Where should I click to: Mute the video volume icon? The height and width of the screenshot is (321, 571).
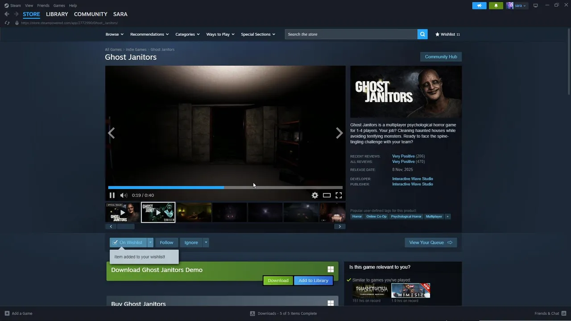pyautogui.click(x=124, y=195)
